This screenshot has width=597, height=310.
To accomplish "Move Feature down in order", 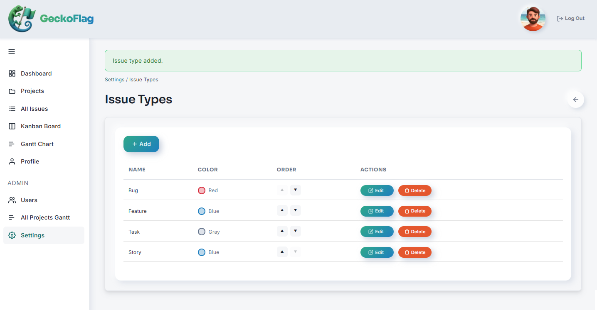I will 295,210.
